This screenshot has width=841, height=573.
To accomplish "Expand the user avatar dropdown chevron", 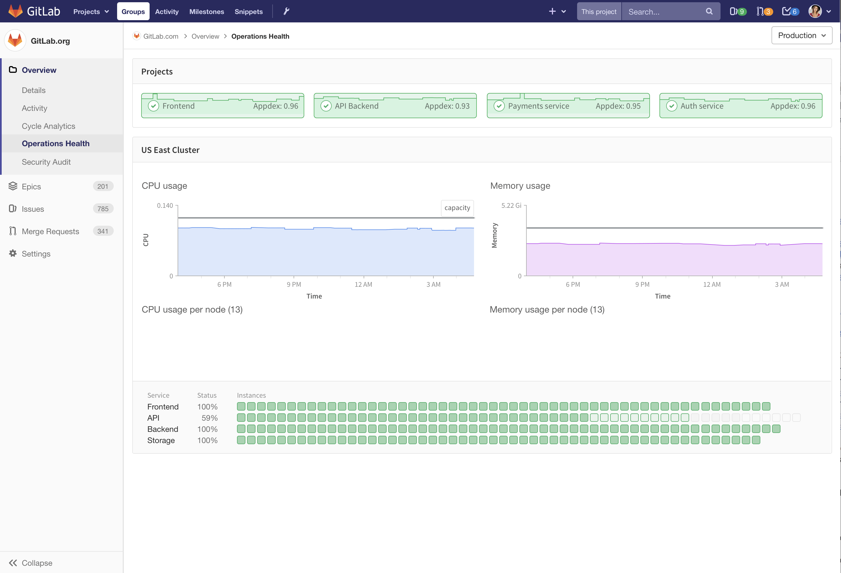I will 829,11.
